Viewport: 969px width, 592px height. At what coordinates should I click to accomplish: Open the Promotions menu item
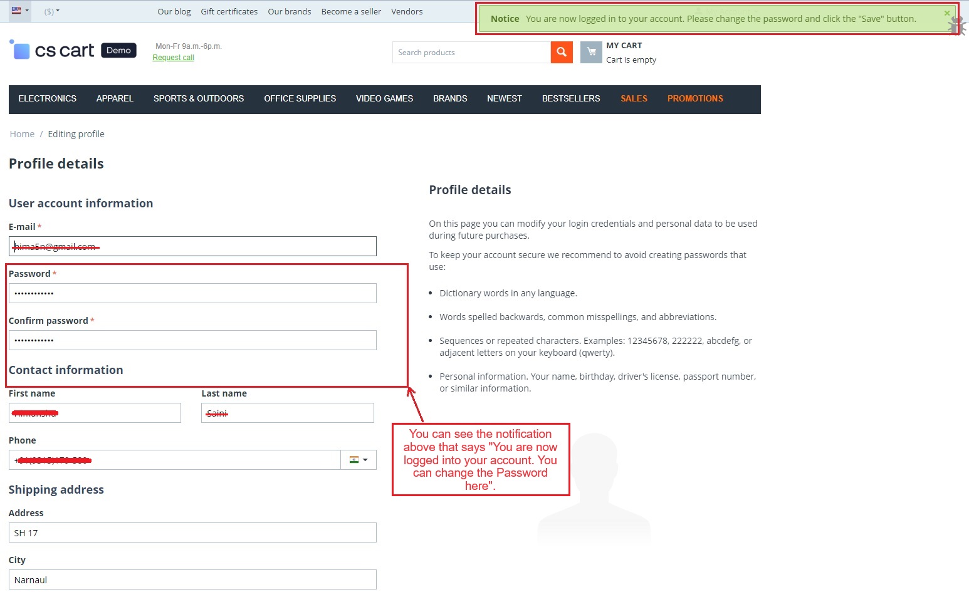(x=695, y=99)
